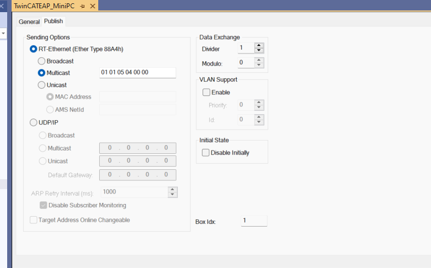Decrease the Modulo value
The image size is (431, 268).
259,65
